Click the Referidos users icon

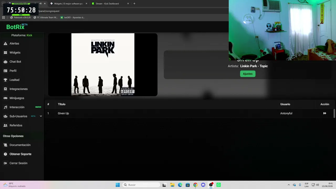coord(5,125)
